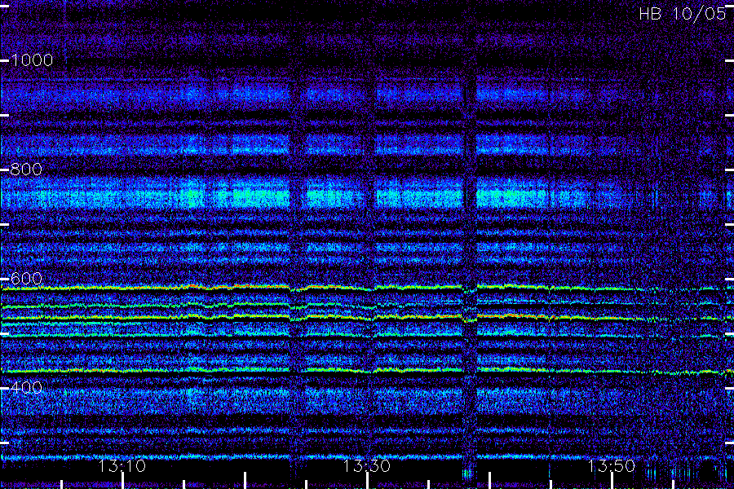The height and width of the screenshot is (489, 734).
Task: Click the 800 frequency axis label
Action: click(x=26, y=169)
